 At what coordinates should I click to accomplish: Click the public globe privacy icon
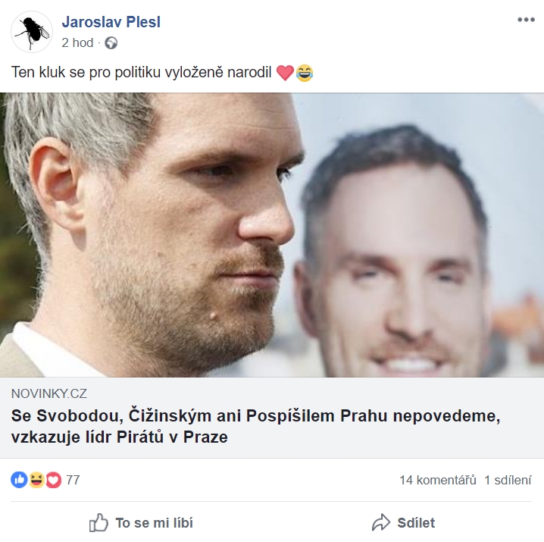pyautogui.click(x=111, y=43)
